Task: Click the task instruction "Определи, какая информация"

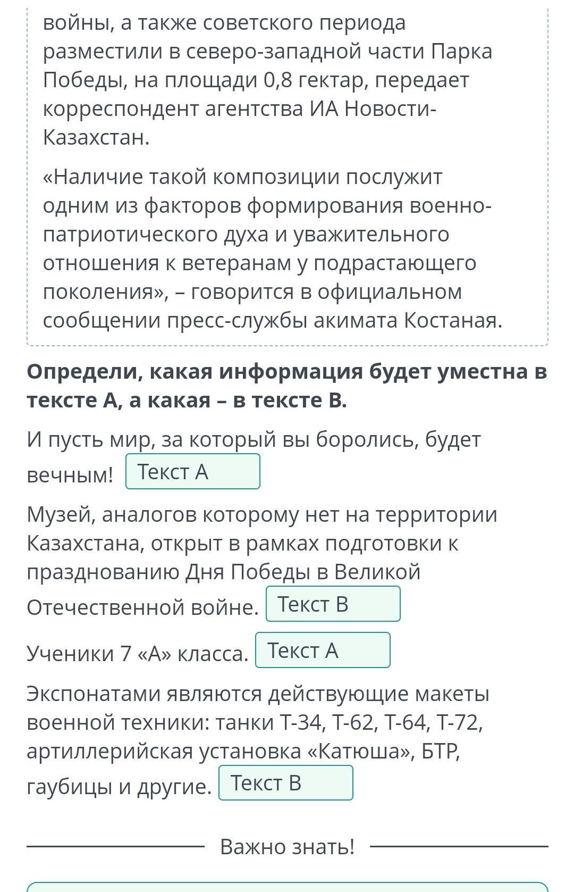Action: 287,386
